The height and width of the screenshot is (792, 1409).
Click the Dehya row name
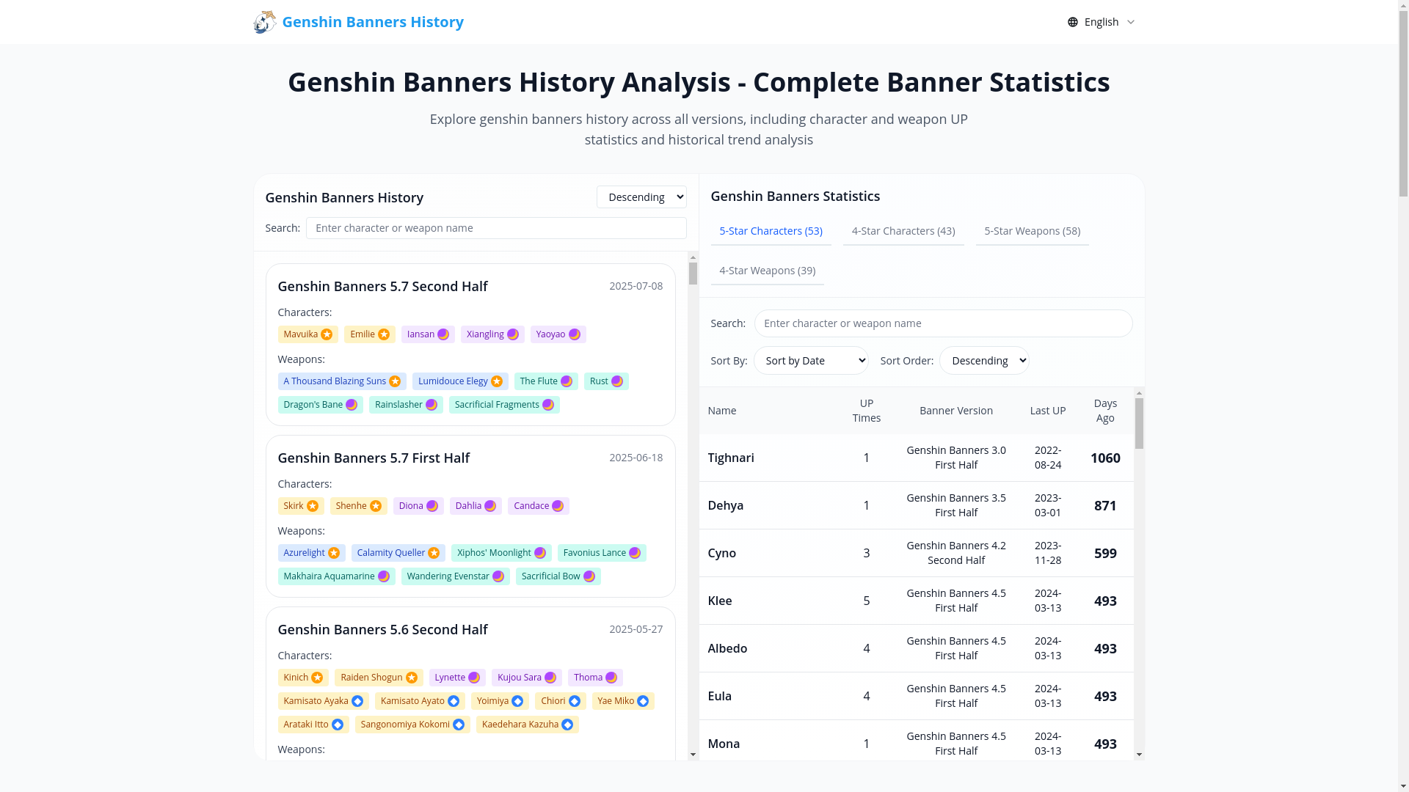coord(725,505)
